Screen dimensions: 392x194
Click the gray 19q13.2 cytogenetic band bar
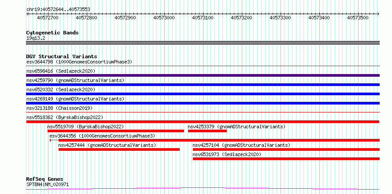[x=203, y=43]
